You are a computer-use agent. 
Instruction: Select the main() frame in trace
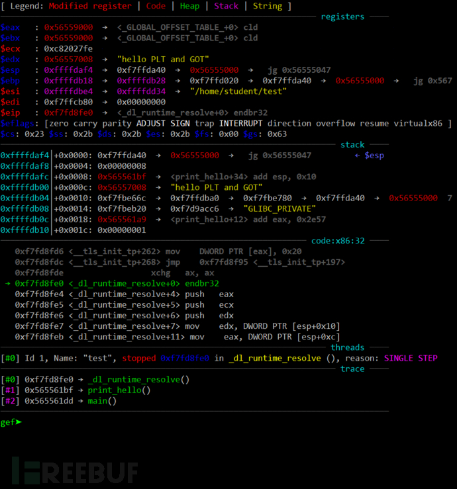tap(103, 401)
